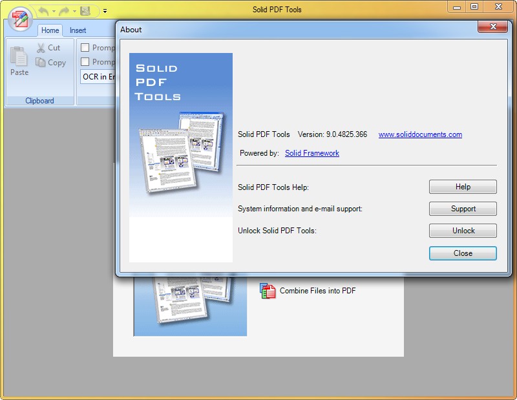517x400 pixels.
Task: Expand the Redo history dropdown arrow
Action: (74, 12)
